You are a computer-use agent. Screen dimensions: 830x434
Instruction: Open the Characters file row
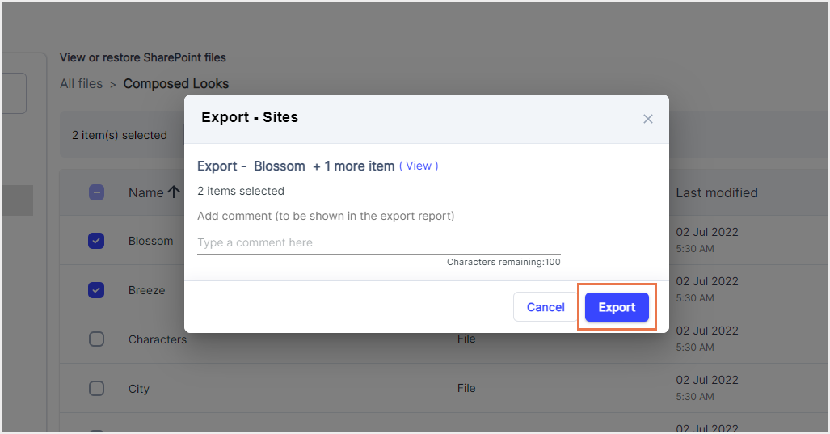click(158, 339)
